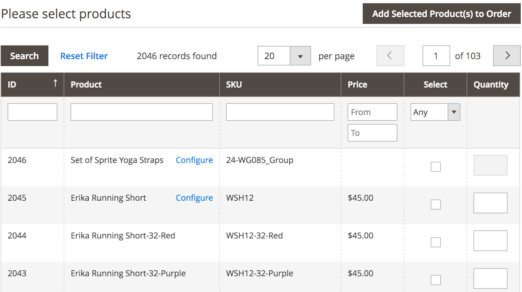Sort by the Price column header
The width and height of the screenshot is (522, 292).
tap(357, 85)
